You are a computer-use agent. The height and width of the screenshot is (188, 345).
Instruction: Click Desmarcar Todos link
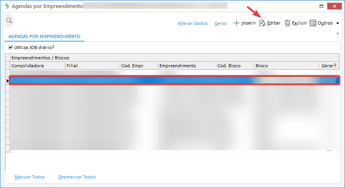[77, 177]
